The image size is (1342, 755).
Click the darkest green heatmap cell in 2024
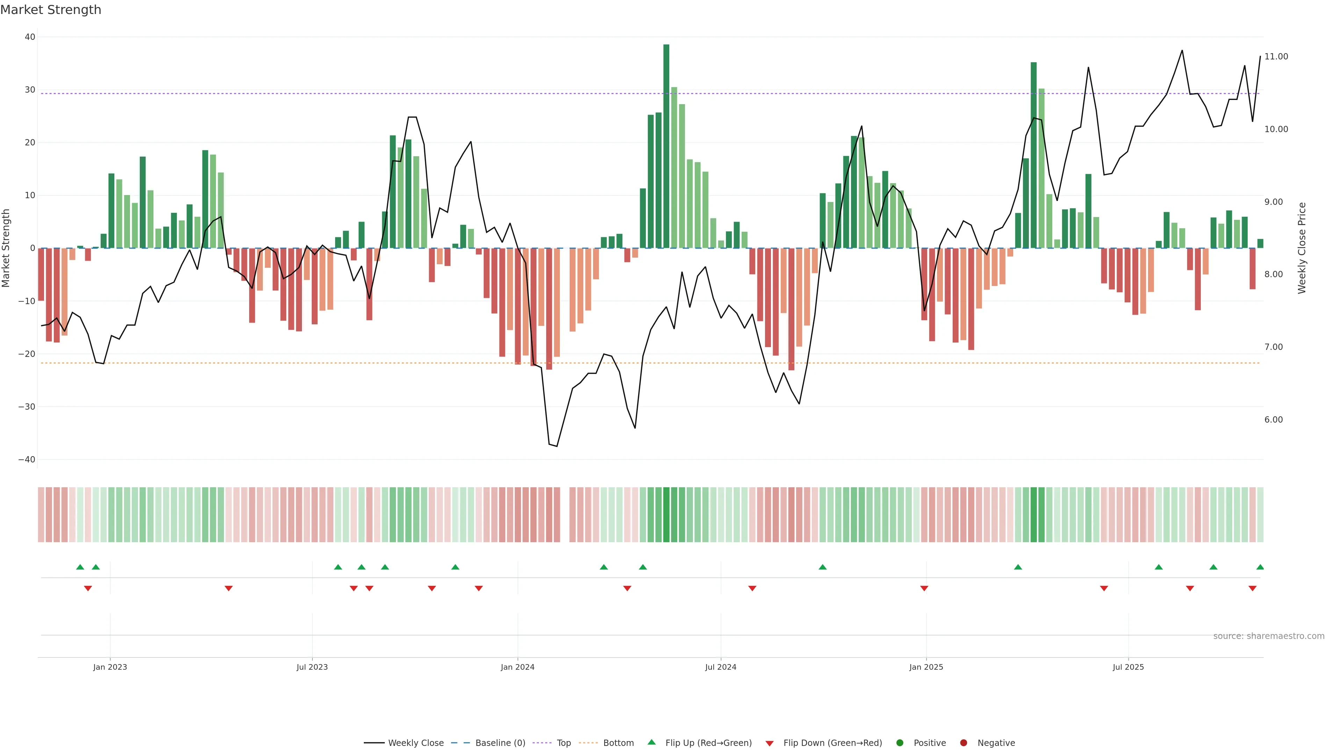coord(666,514)
